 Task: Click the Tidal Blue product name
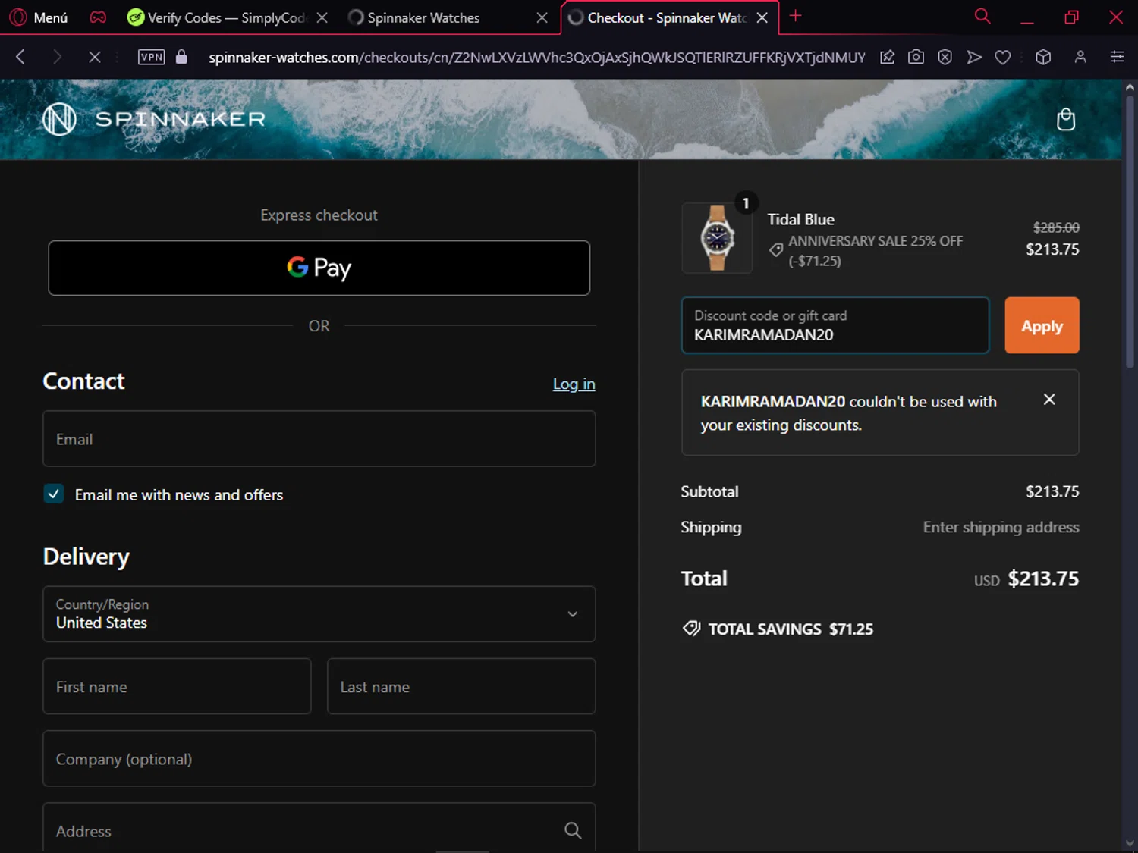(800, 219)
